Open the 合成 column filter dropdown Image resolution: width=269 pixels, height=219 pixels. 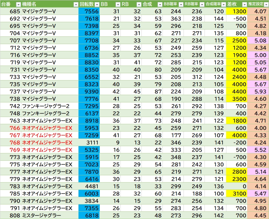pyautogui.click(x=160, y=5)
